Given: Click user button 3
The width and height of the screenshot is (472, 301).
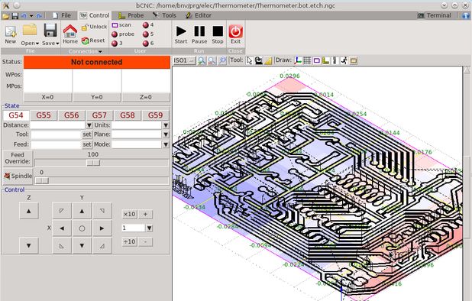Looking at the screenshot, I should click(x=117, y=44).
